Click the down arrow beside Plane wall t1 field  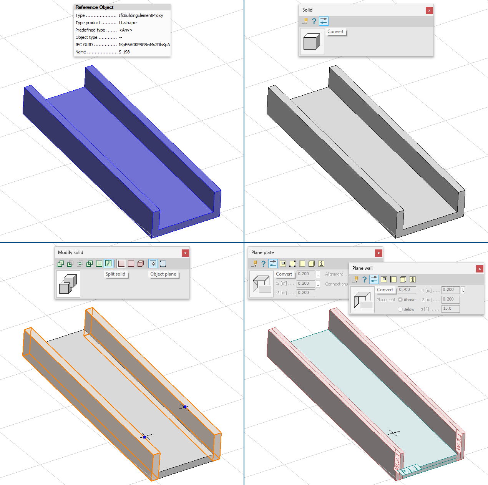(x=463, y=290)
